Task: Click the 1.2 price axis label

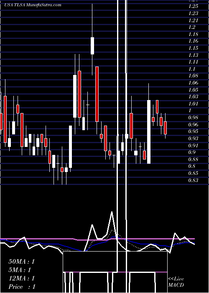Action: point(192,27)
